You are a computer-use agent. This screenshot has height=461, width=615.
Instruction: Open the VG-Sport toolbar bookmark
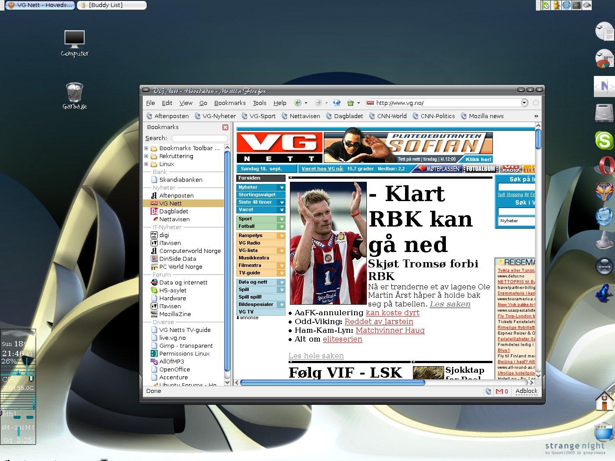(258, 116)
